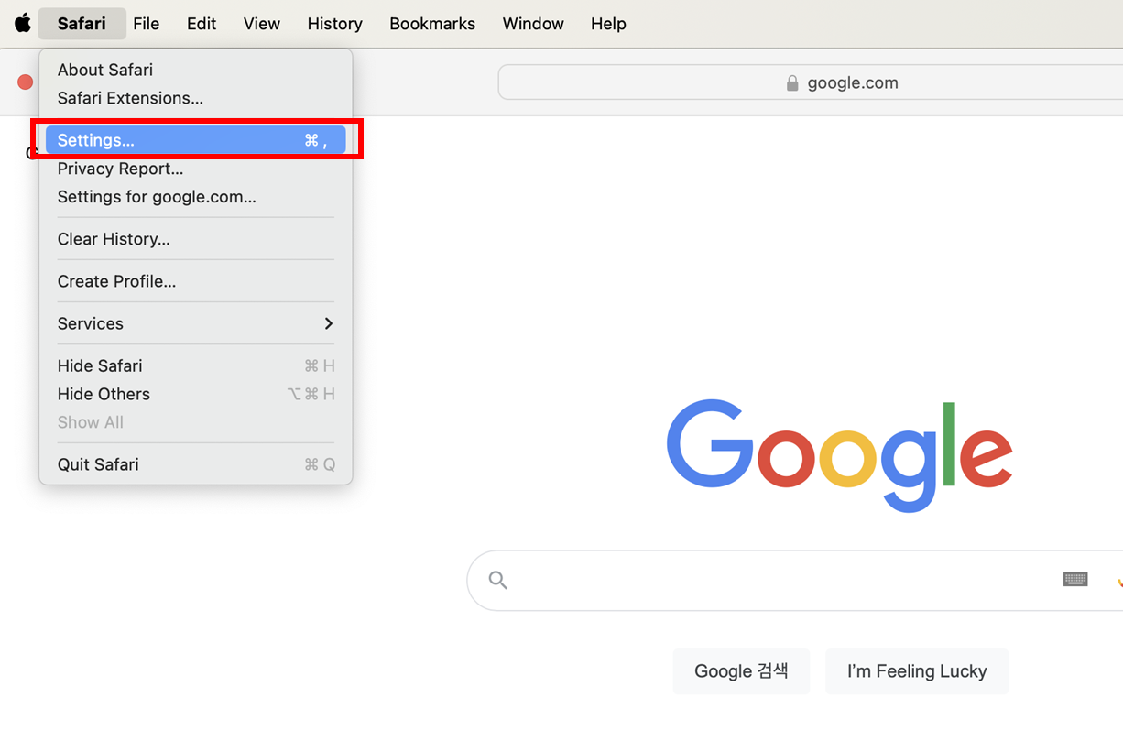Click the Google logo
This screenshot has width=1123, height=752.
click(x=839, y=455)
